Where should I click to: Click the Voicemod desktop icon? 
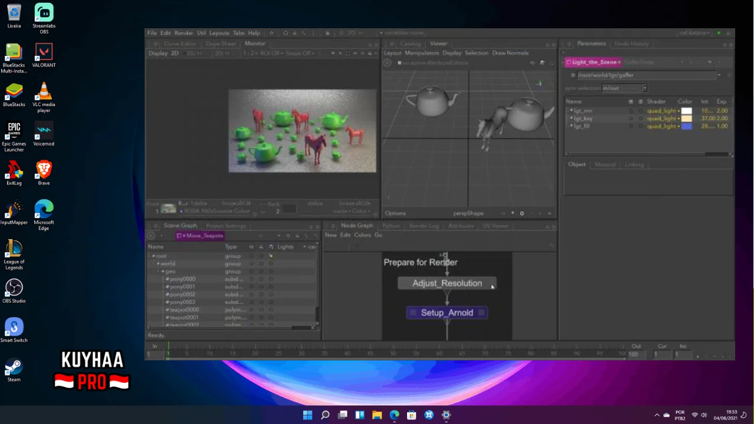point(44,134)
